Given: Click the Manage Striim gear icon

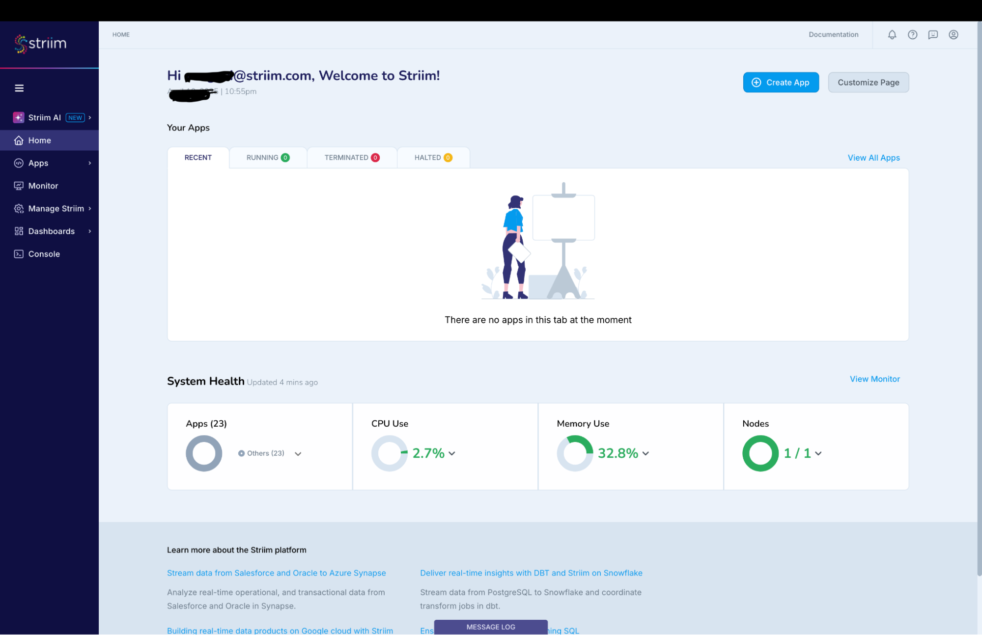Looking at the screenshot, I should click(x=19, y=209).
